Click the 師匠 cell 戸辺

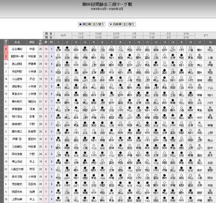pos(32,79)
